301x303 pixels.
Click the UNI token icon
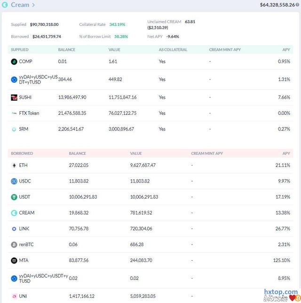[x=14, y=296]
